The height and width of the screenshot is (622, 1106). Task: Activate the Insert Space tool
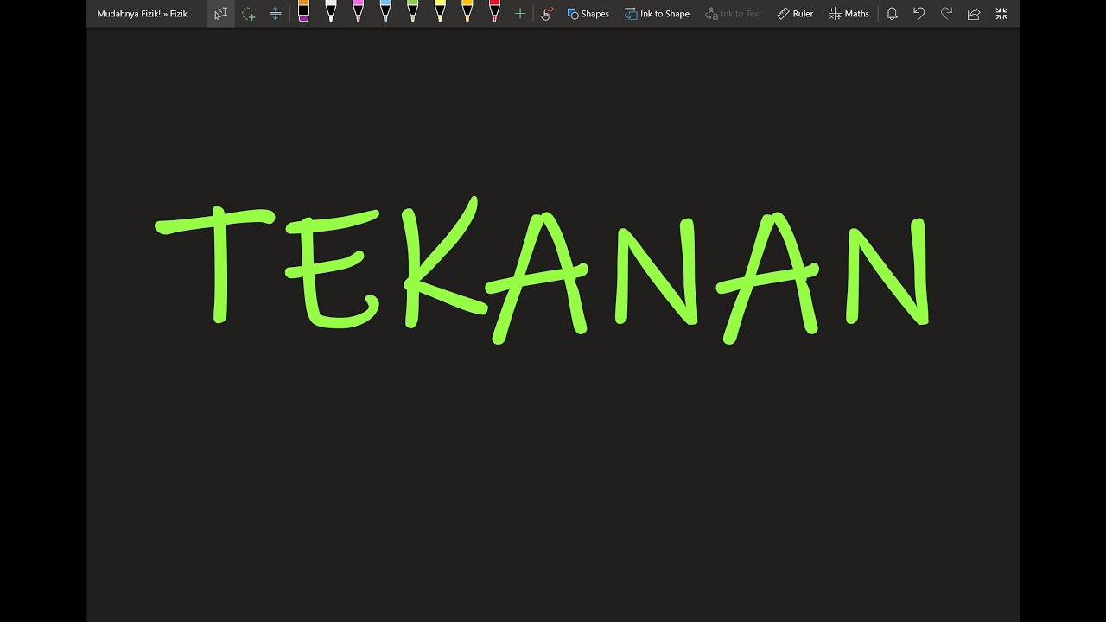point(275,13)
